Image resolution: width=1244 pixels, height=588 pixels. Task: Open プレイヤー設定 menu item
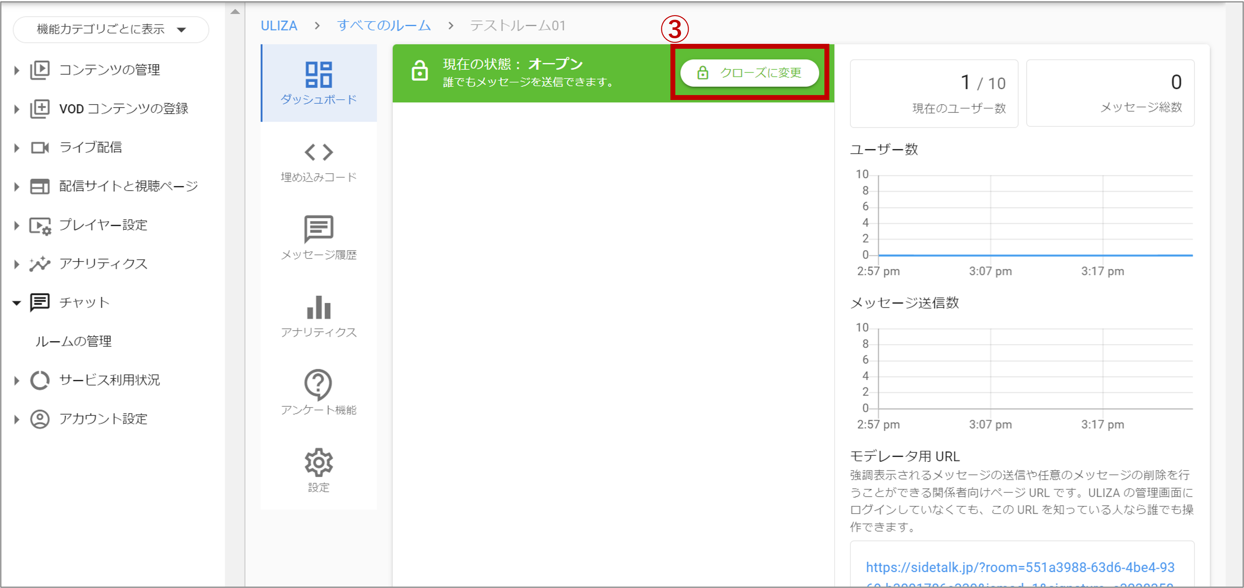(x=103, y=226)
